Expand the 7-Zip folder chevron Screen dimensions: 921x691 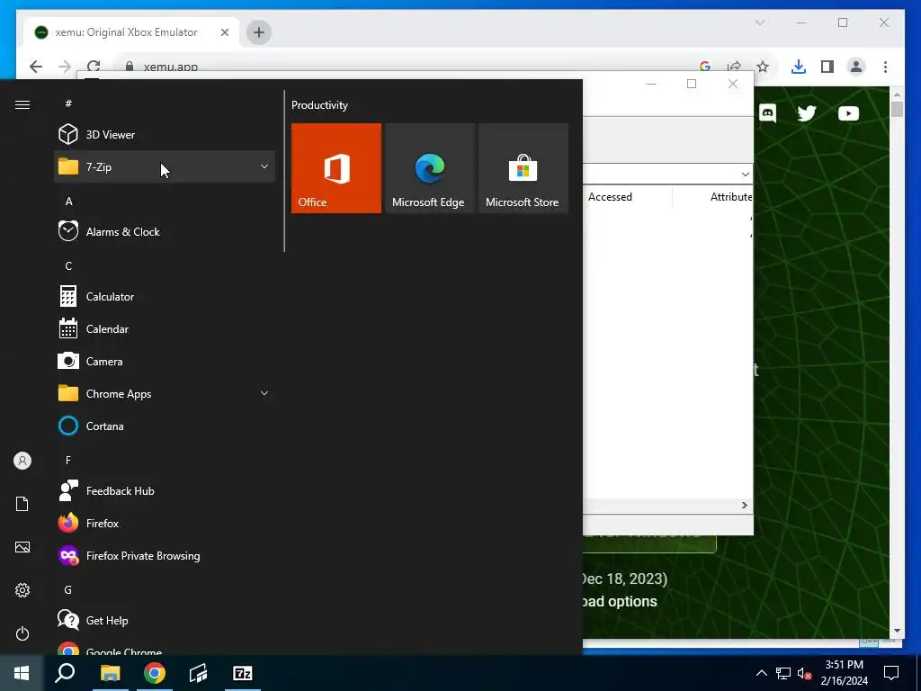264,166
